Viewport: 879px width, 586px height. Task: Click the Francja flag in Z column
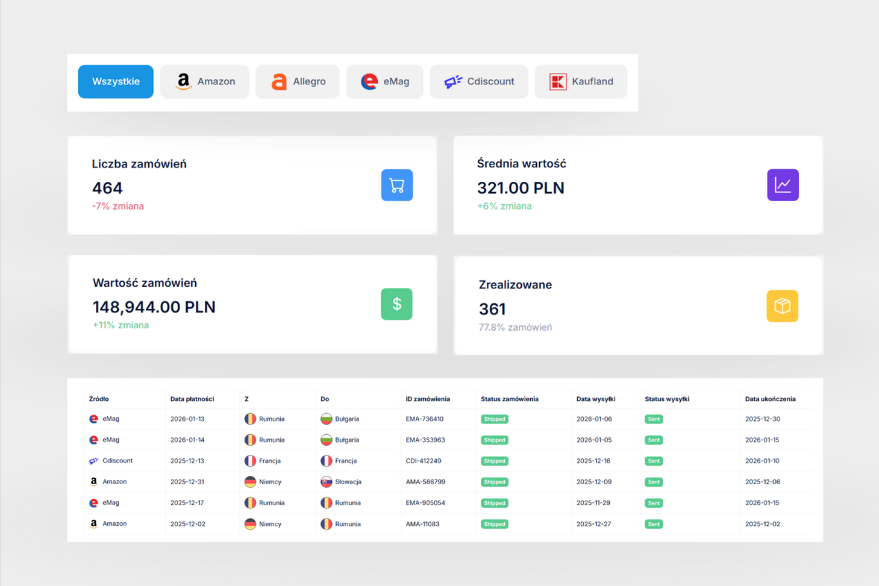pyautogui.click(x=250, y=461)
